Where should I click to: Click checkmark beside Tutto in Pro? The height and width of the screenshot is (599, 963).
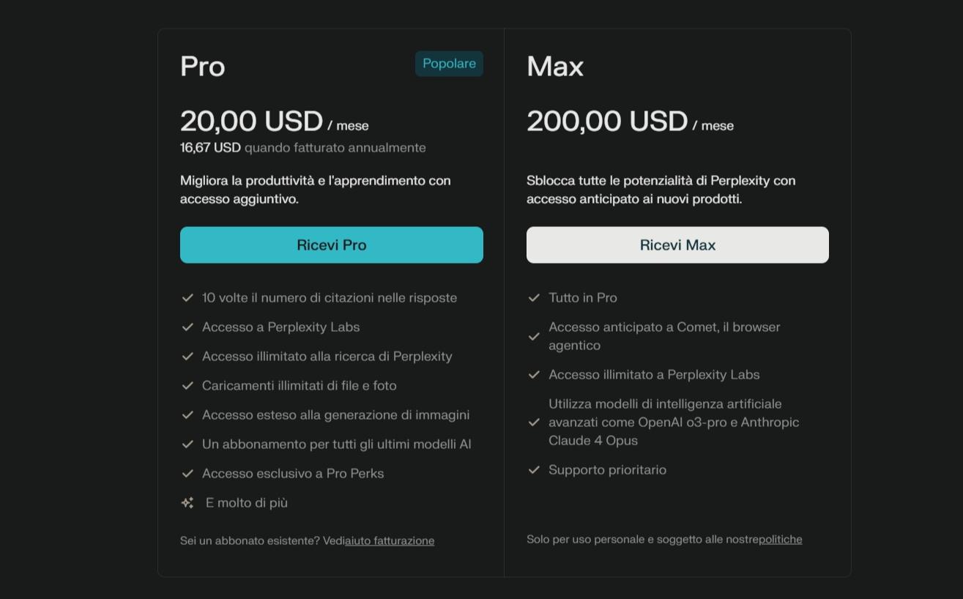(534, 297)
